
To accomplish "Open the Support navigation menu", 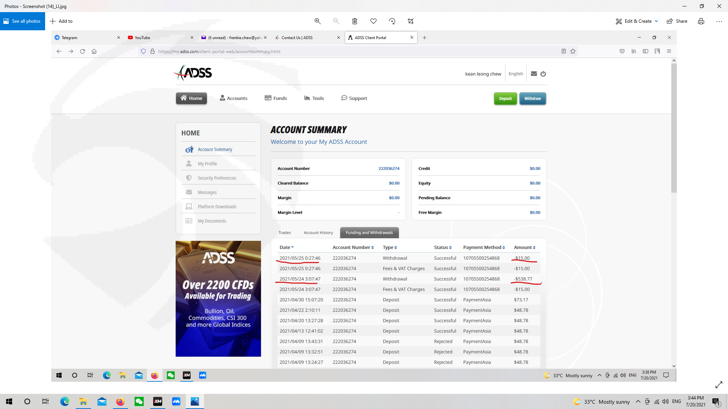I will (x=354, y=98).
